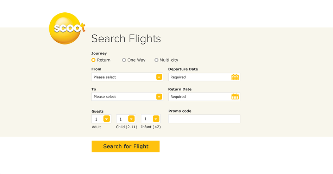Click the Departure Date input field
Viewport: 333px width, 174px height.
point(204,77)
